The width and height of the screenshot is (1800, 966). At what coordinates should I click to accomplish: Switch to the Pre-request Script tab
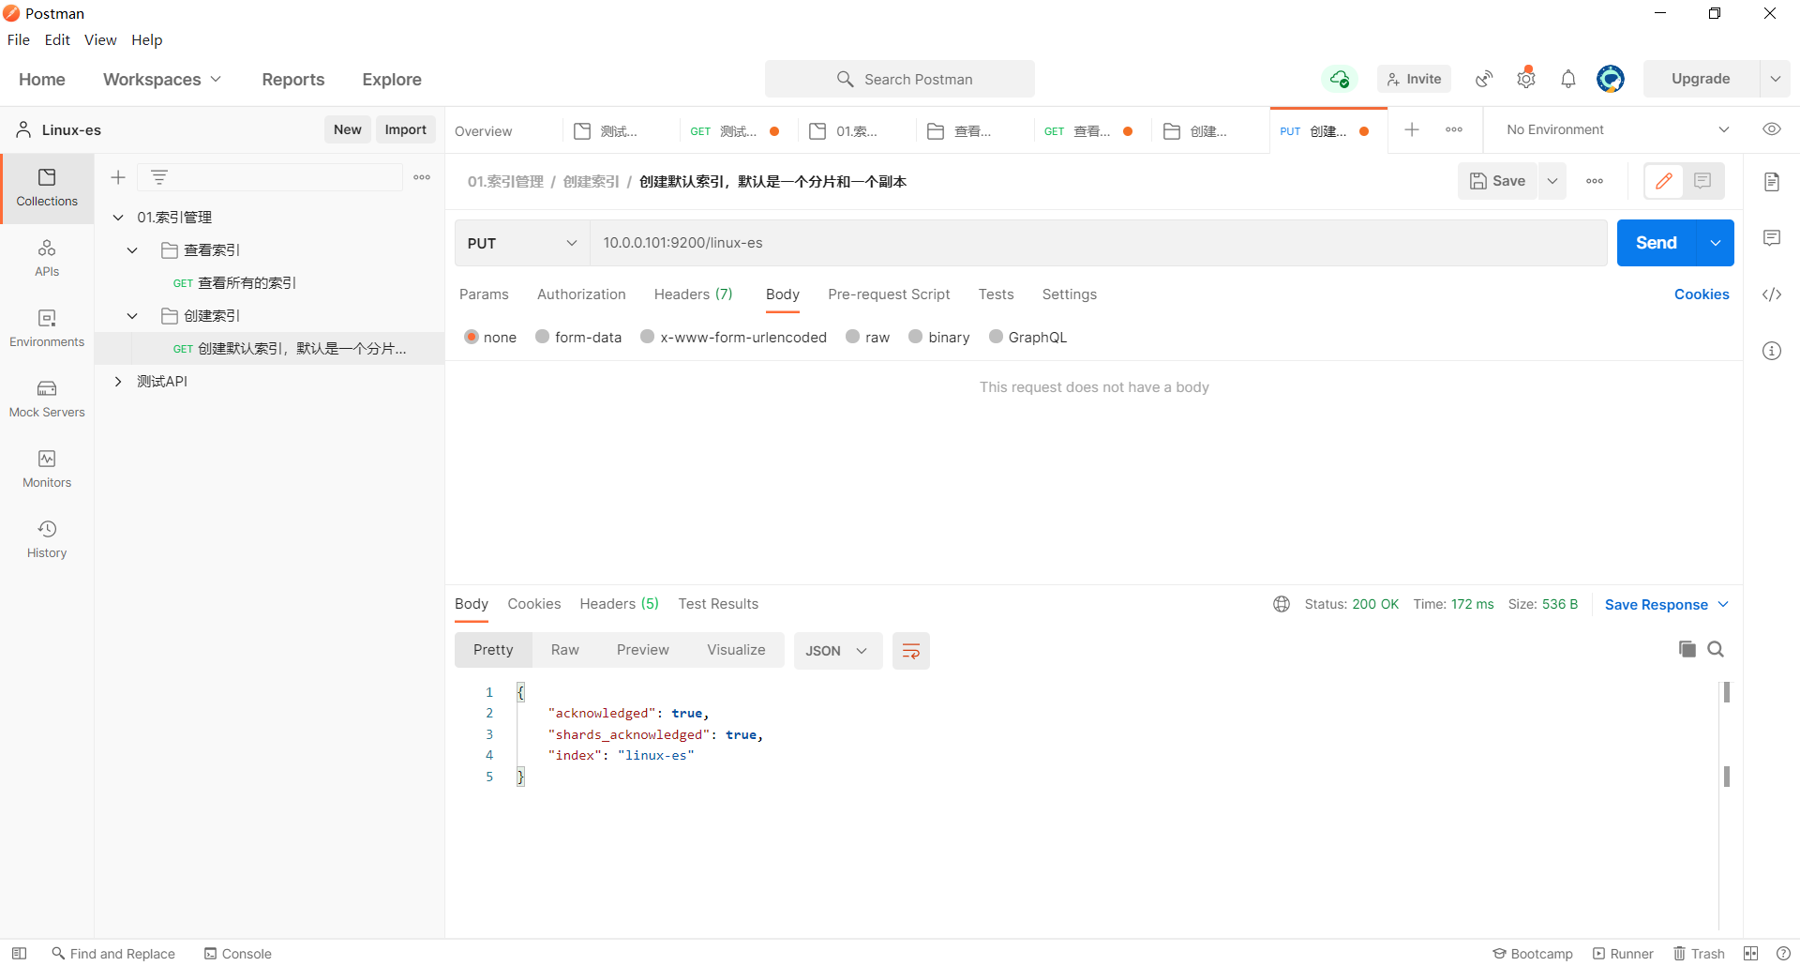(889, 294)
